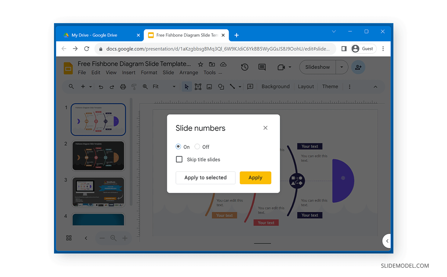Enable Skip title slides checkbox

tap(179, 159)
